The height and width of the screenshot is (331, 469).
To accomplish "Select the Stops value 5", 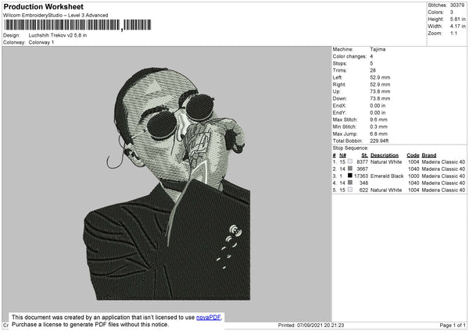I will tap(371, 63).
